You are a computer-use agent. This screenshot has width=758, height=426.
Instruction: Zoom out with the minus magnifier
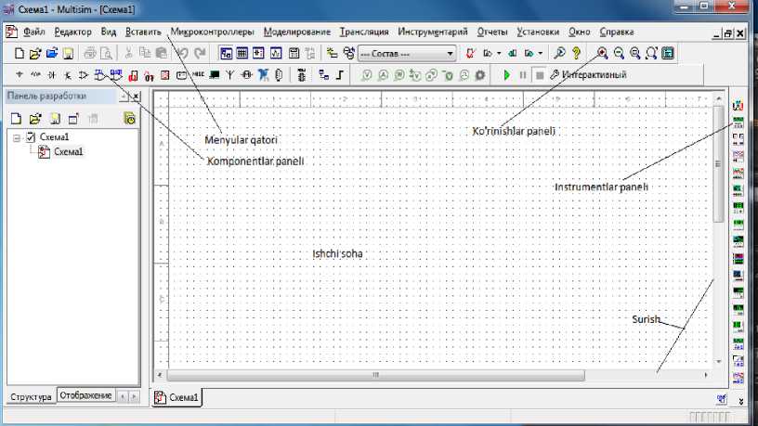click(x=619, y=53)
